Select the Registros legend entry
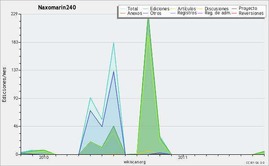 point(187,13)
